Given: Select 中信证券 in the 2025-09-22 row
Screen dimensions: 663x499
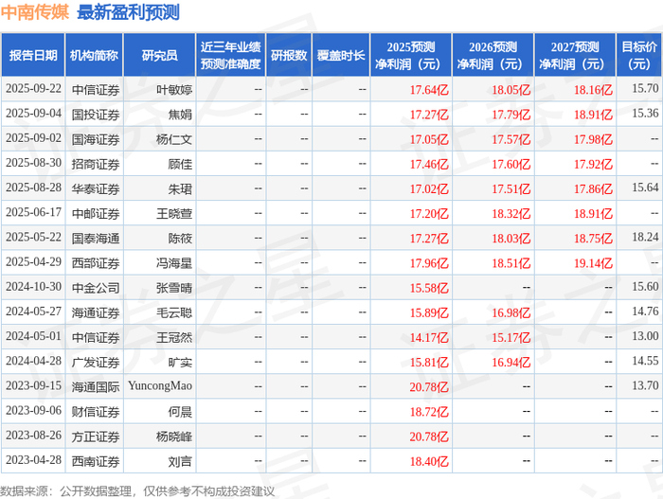Looking at the screenshot, I should (x=96, y=90).
